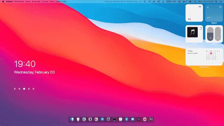The image size is (224, 126).
Task: Click the display icon in the menu bar
Action: click(179, 1)
